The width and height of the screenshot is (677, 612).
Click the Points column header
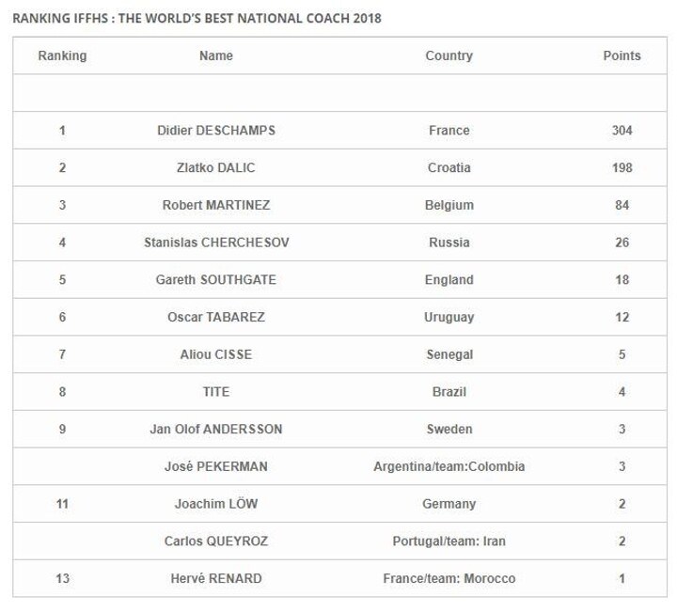pyautogui.click(x=622, y=55)
